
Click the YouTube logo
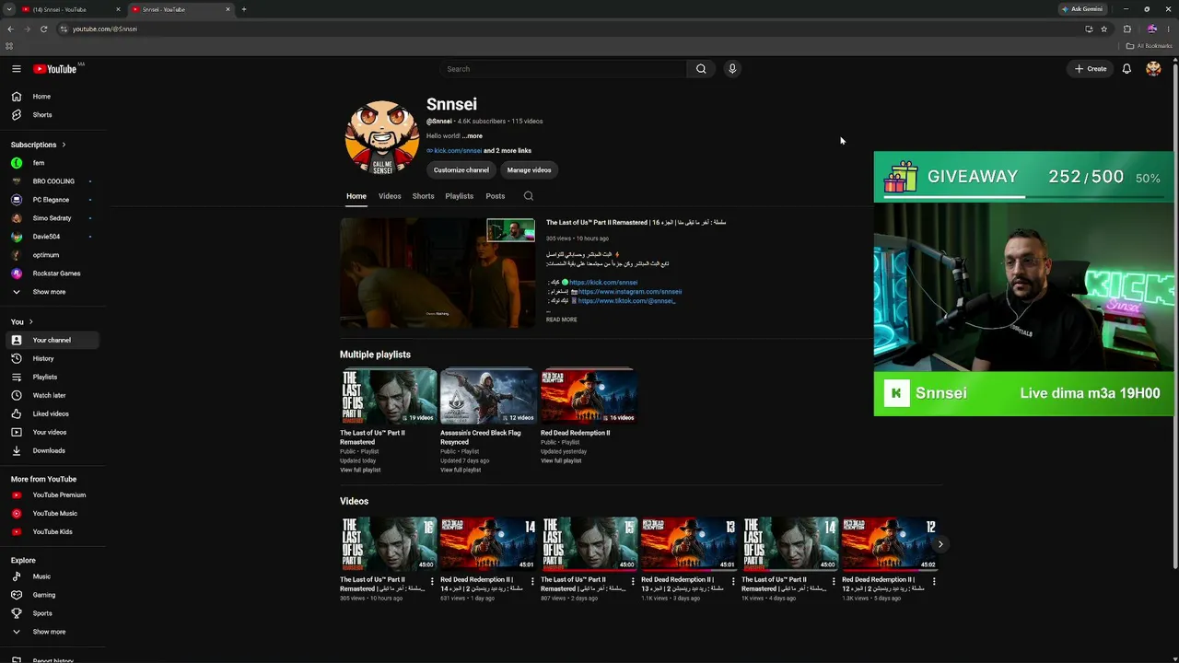click(55, 69)
